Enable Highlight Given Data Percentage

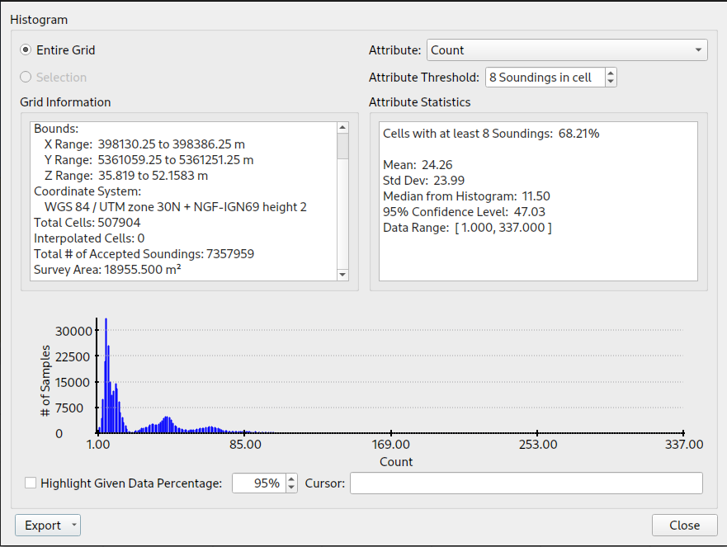click(31, 483)
